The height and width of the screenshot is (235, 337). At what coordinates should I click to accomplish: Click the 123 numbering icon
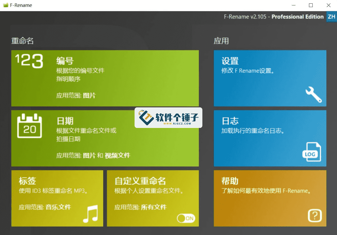point(29,61)
